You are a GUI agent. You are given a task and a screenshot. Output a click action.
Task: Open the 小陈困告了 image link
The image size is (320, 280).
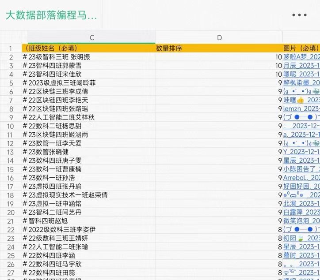[x=301, y=169]
